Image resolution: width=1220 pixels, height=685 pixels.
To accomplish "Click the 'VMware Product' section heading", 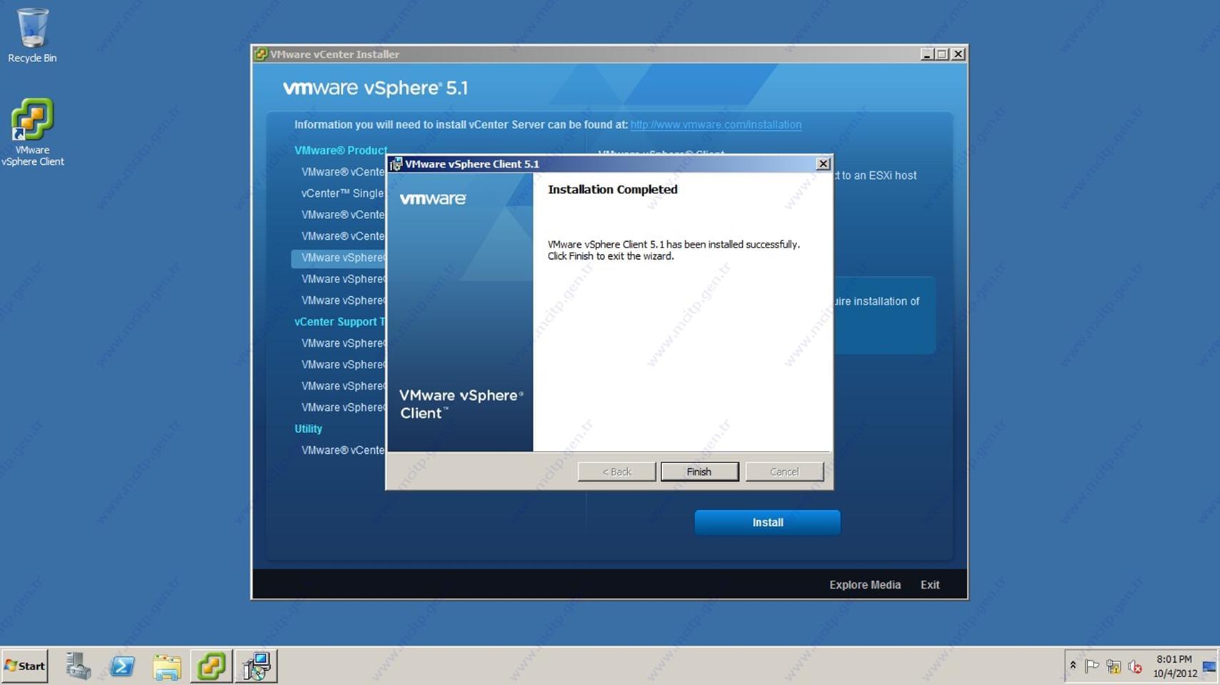I will 341,151.
